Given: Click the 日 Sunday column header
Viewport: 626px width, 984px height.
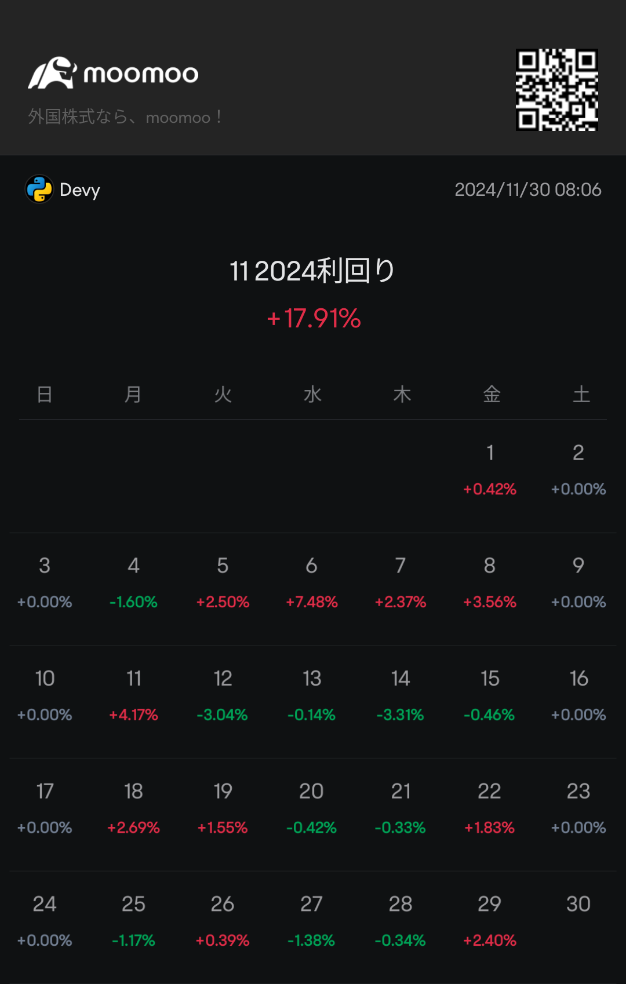Looking at the screenshot, I should [45, 395].
